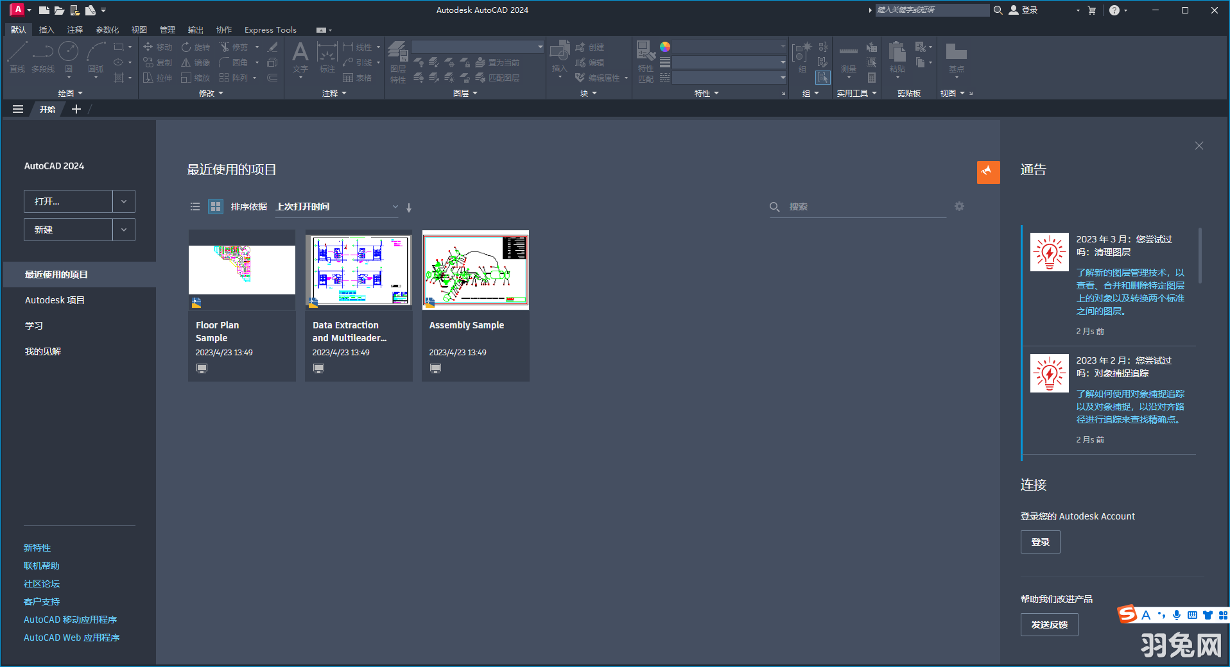
Task: Click the Send feedback (发送反馈) button
Action: (1049, 625)
